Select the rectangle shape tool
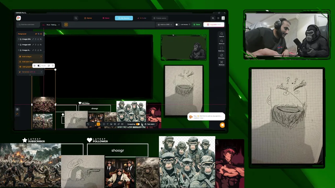The width and height of the screenshot is (335, 188). (104, 124)
